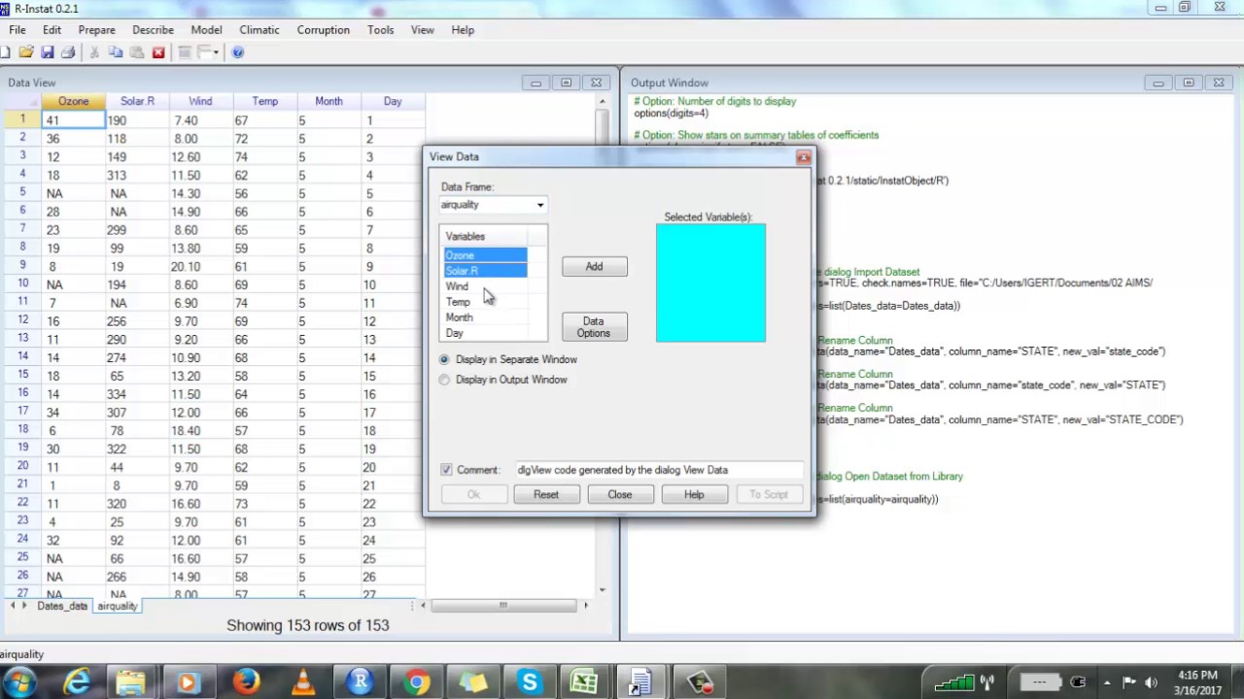Image resolution: width=1244 pixels, height=699 pixels.
Task: Open the Model menu
Action: point(206,30)
